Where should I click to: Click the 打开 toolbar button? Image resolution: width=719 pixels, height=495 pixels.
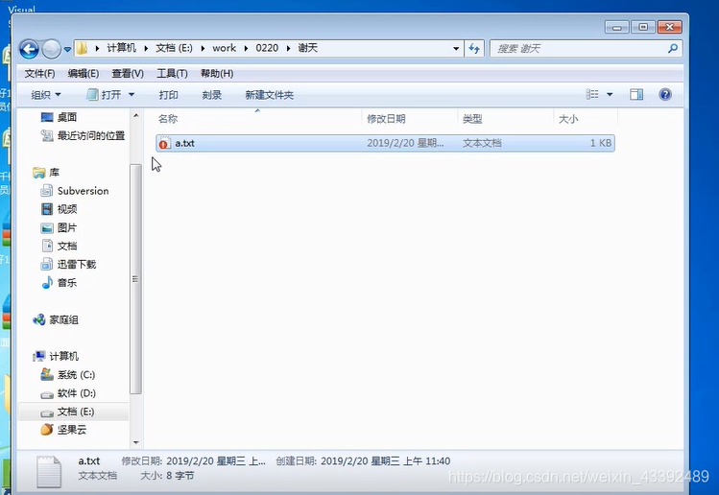[x=104, y=95]
